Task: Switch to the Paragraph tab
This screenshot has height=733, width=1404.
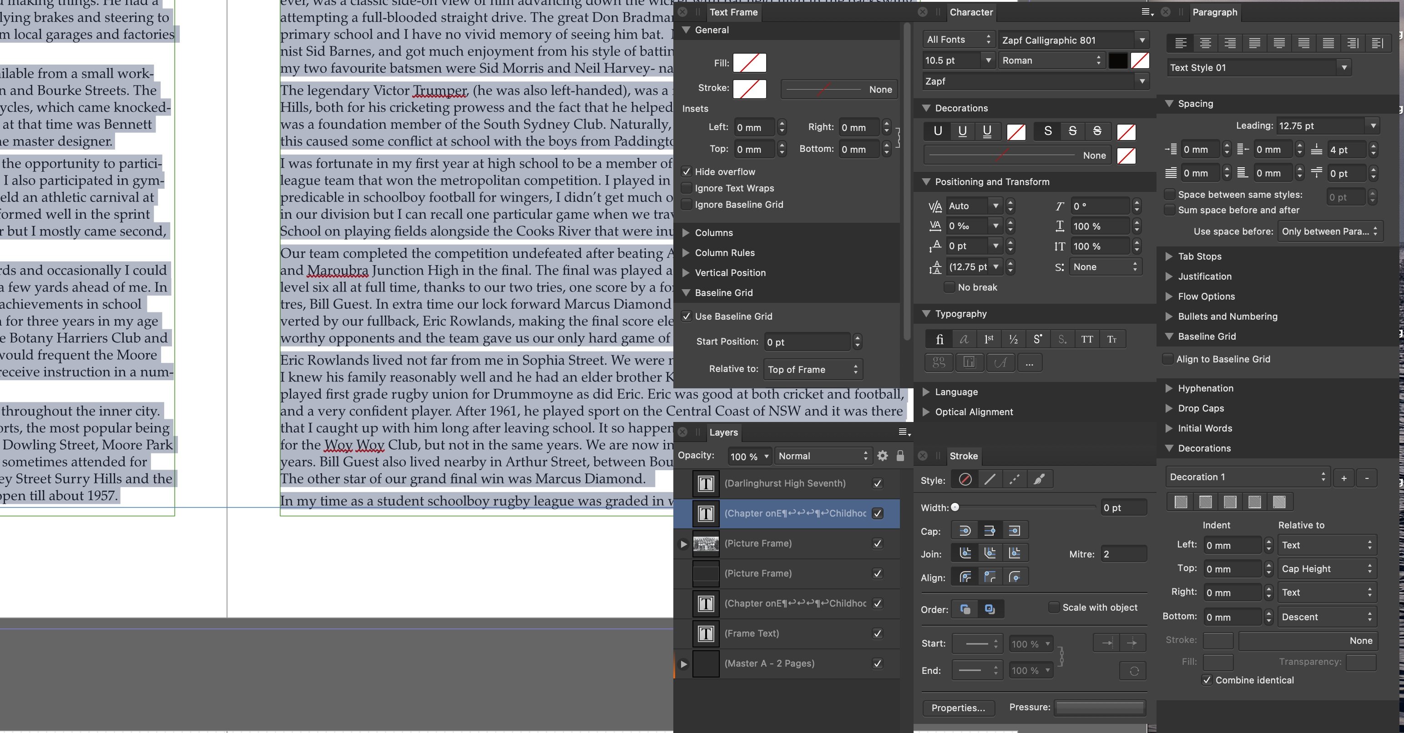Action: (1214, 12)
